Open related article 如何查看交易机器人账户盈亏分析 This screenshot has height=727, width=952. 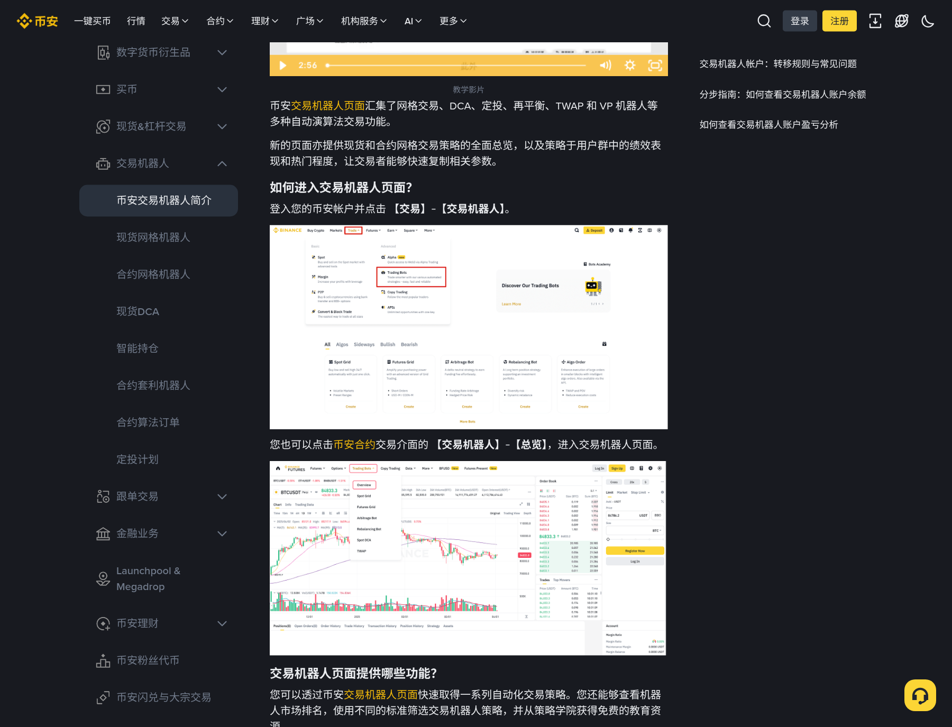[x=768, y=125]
